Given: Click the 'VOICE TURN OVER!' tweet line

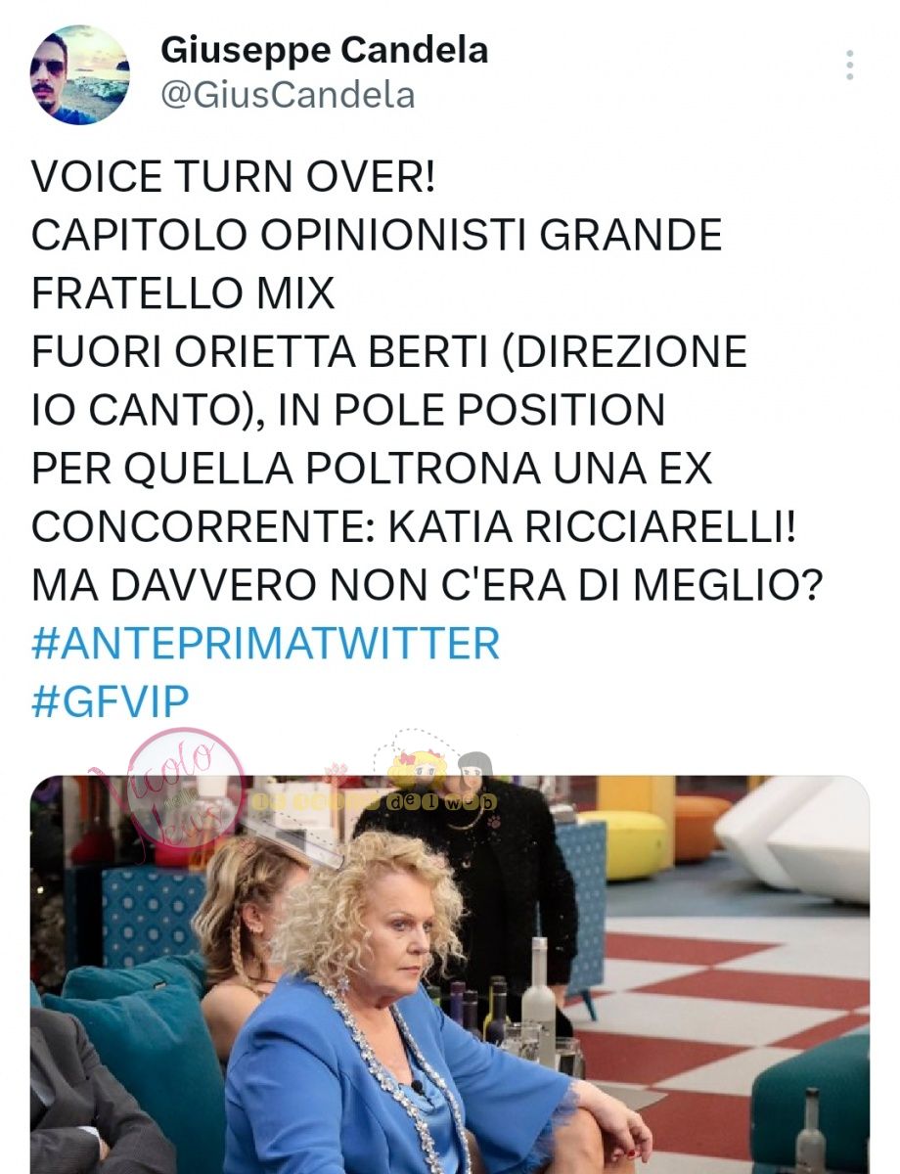Looking at the screenshot, I should point(233,178).
